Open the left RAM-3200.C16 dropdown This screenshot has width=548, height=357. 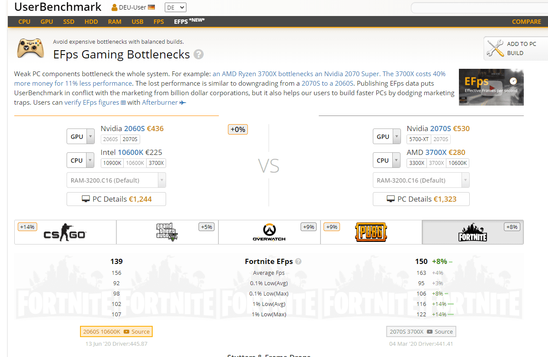(116, 180)
